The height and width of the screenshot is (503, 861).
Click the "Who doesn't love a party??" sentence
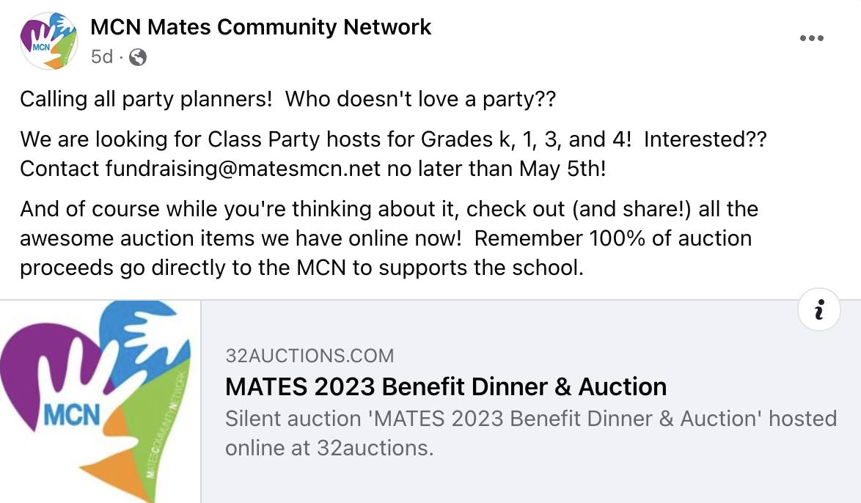[420, 99]
